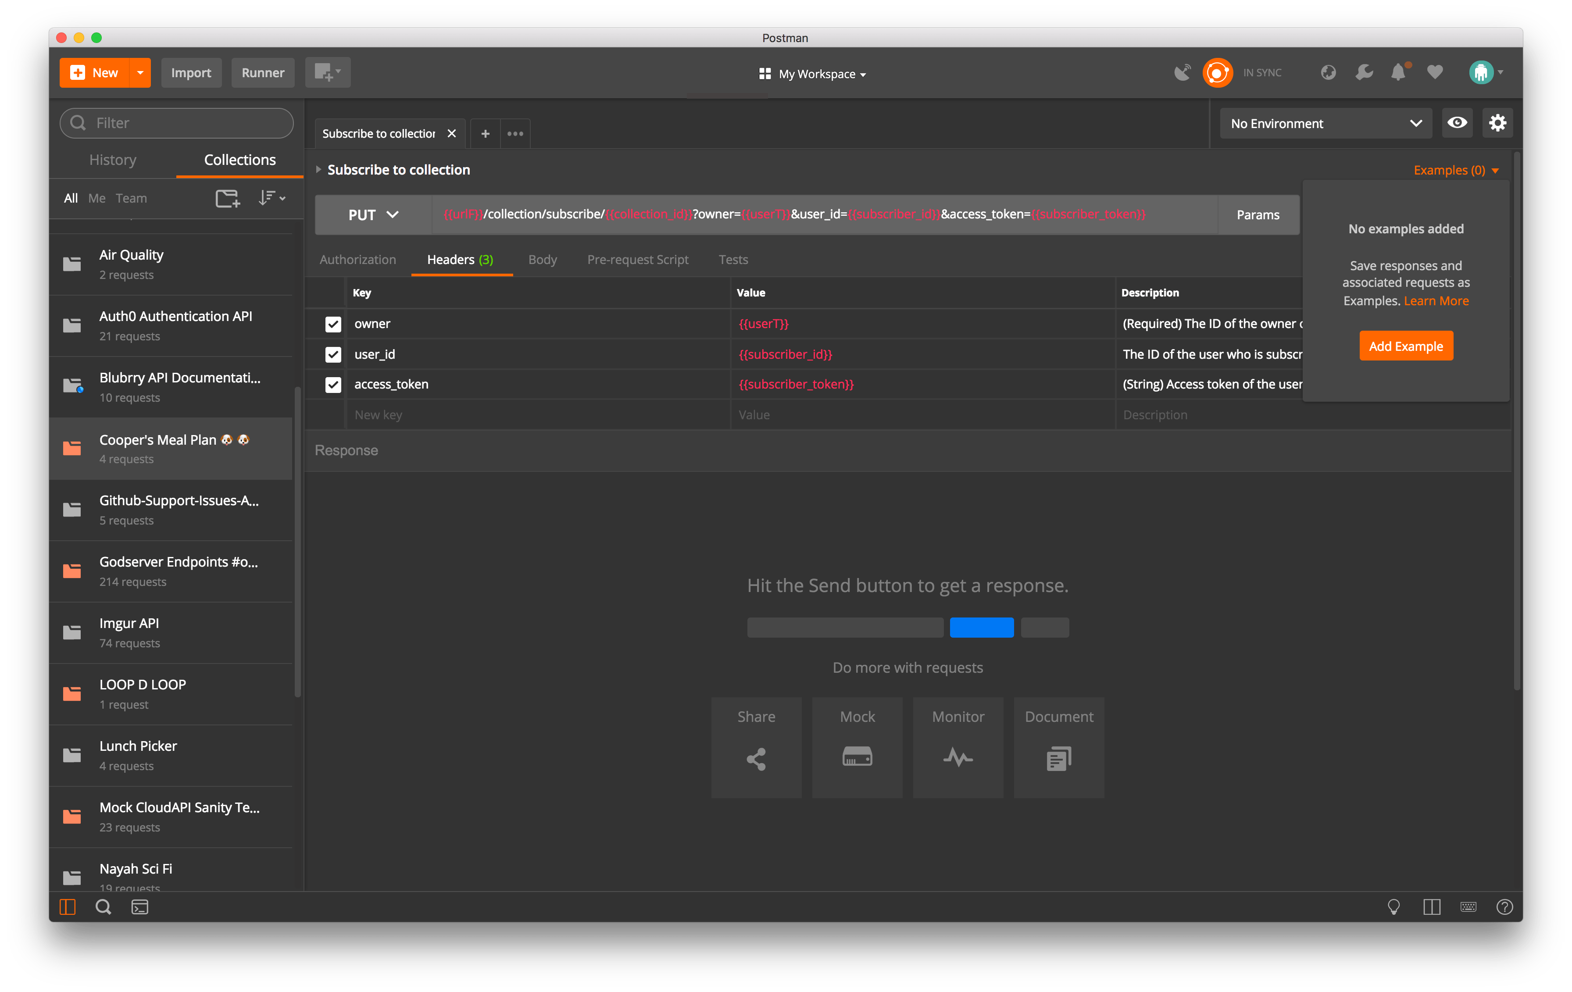Switch to the Body tab
1572x992 pixels.
(542, 260)
